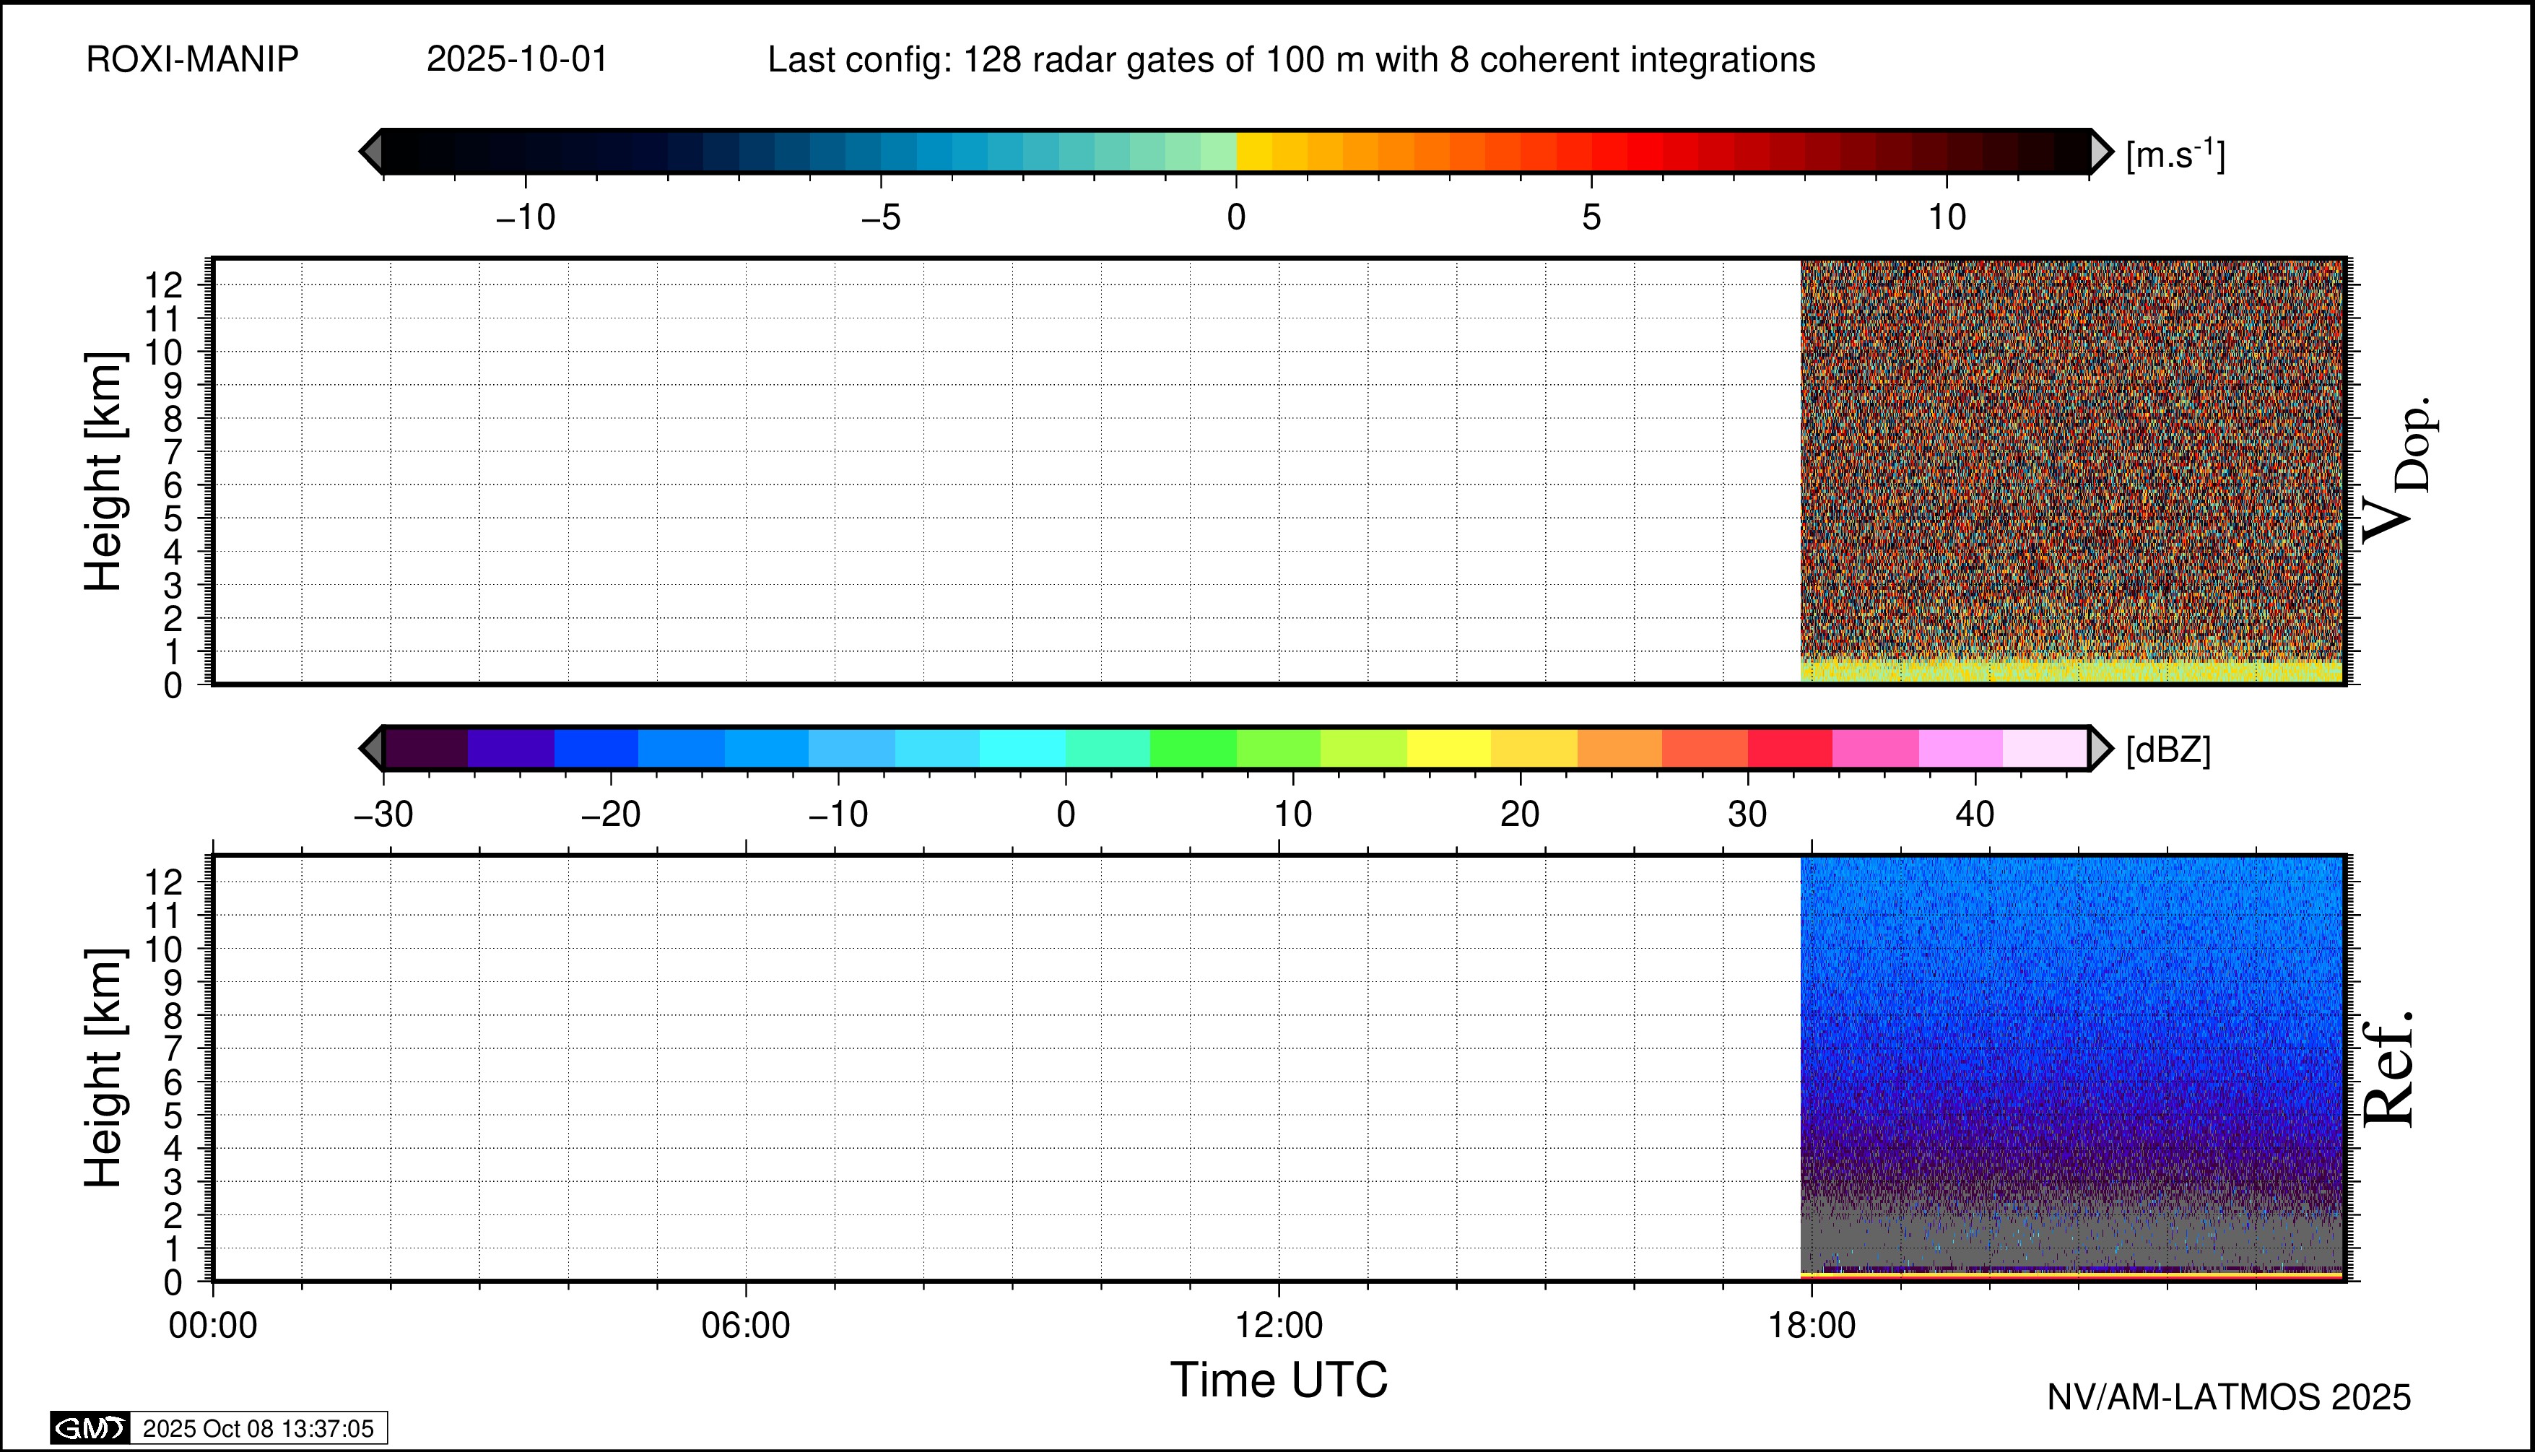The image size is (2535, 1452).
Task: Pick the bright yellow dBZ colorbar swatch
Action: (1448, 748)
